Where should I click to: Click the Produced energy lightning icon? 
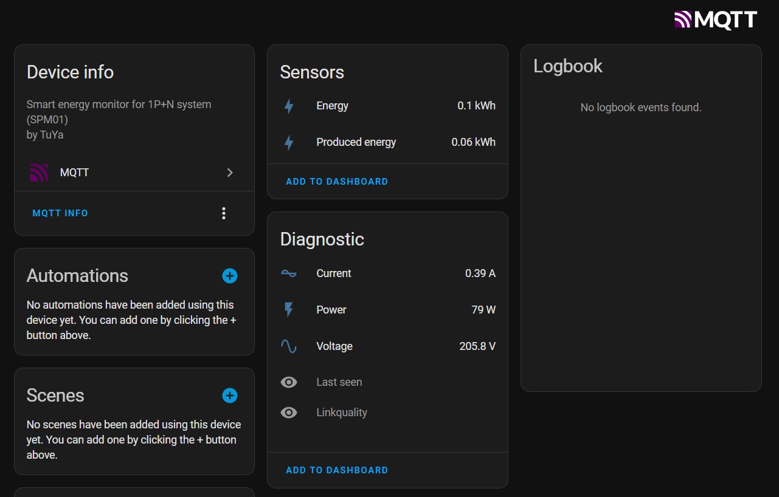289,143
